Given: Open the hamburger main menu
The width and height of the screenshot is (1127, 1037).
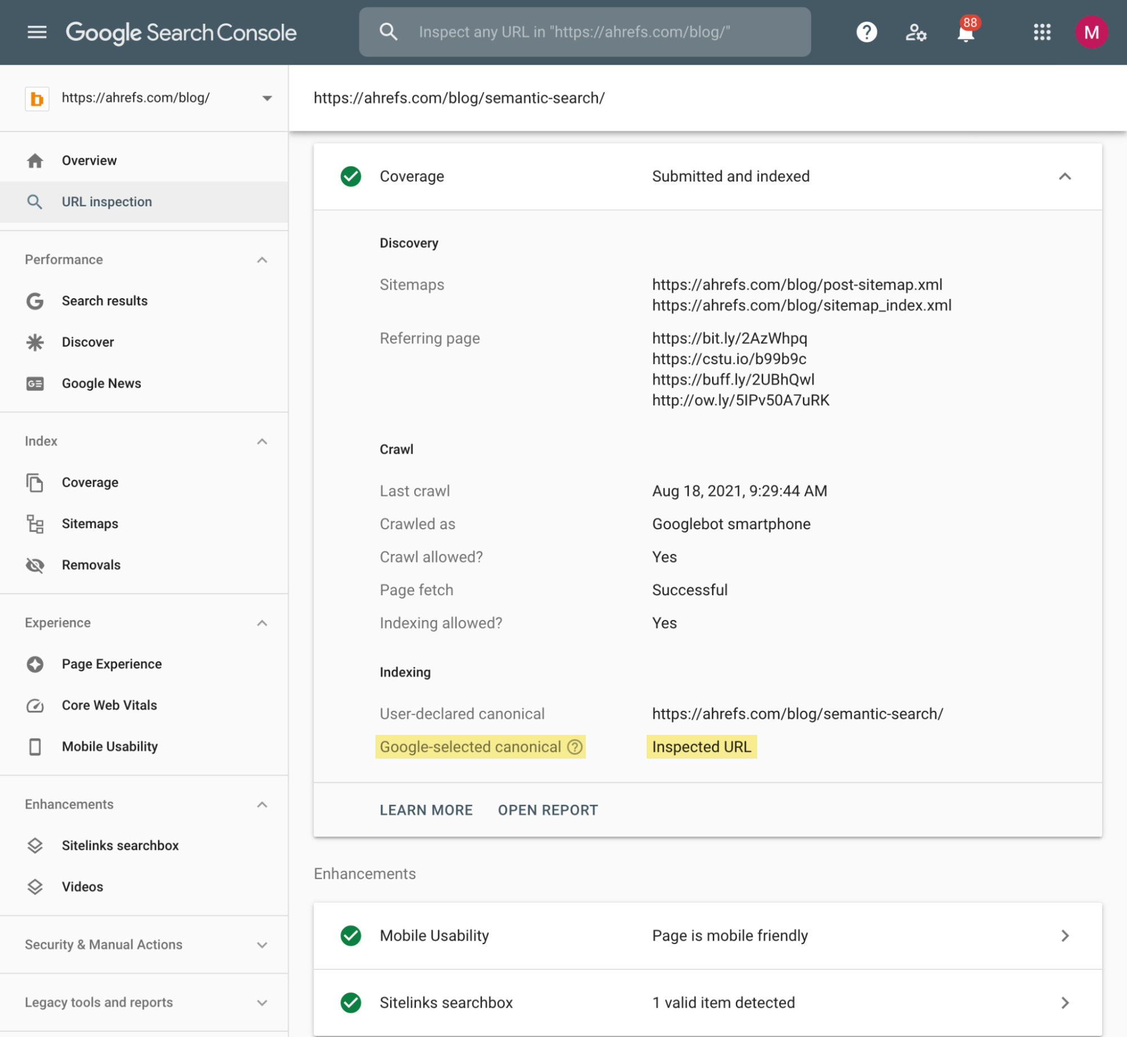Looking at the screenshot, I should point(37,32).
